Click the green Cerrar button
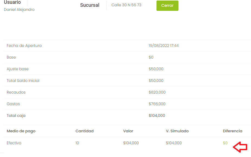Screen dimensions: 251x157 click(x=167, y=6)
